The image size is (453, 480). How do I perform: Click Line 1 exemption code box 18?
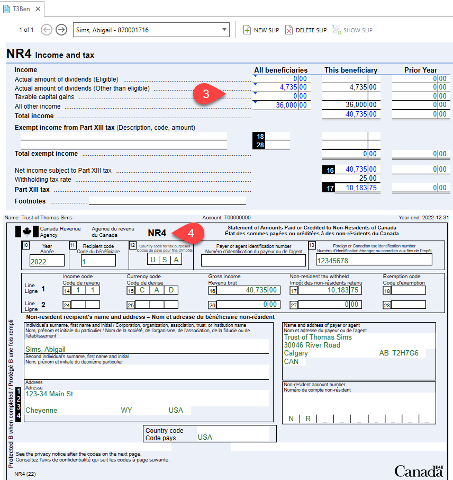click(x=409, y=290)
